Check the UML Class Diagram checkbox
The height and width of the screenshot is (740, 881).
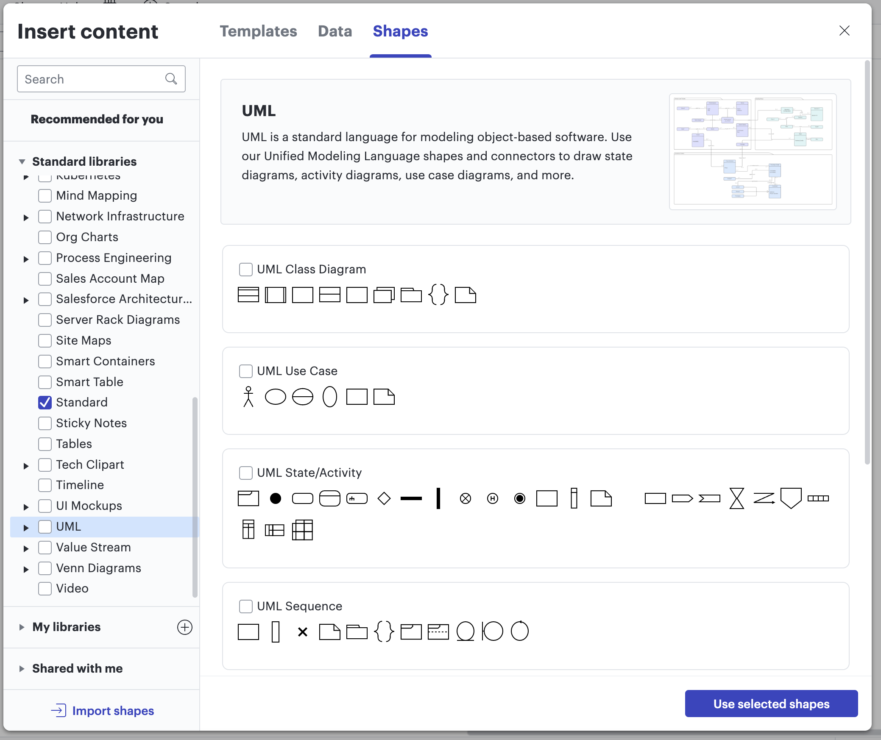(245, 269)
